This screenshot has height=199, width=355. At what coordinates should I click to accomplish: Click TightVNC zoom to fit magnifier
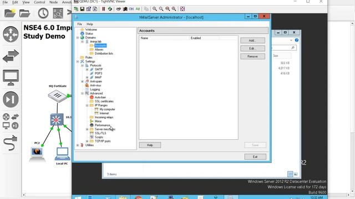coord(174,9)
